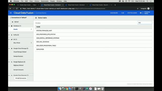Click the Google Cloud Storage category icon
Image resolution: width=162 pixels, height=91 pixels.
click(x=12, y=48)
